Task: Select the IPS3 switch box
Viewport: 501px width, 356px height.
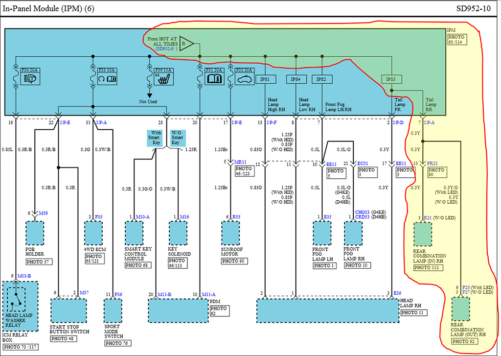Action: (x=391, y=79)
